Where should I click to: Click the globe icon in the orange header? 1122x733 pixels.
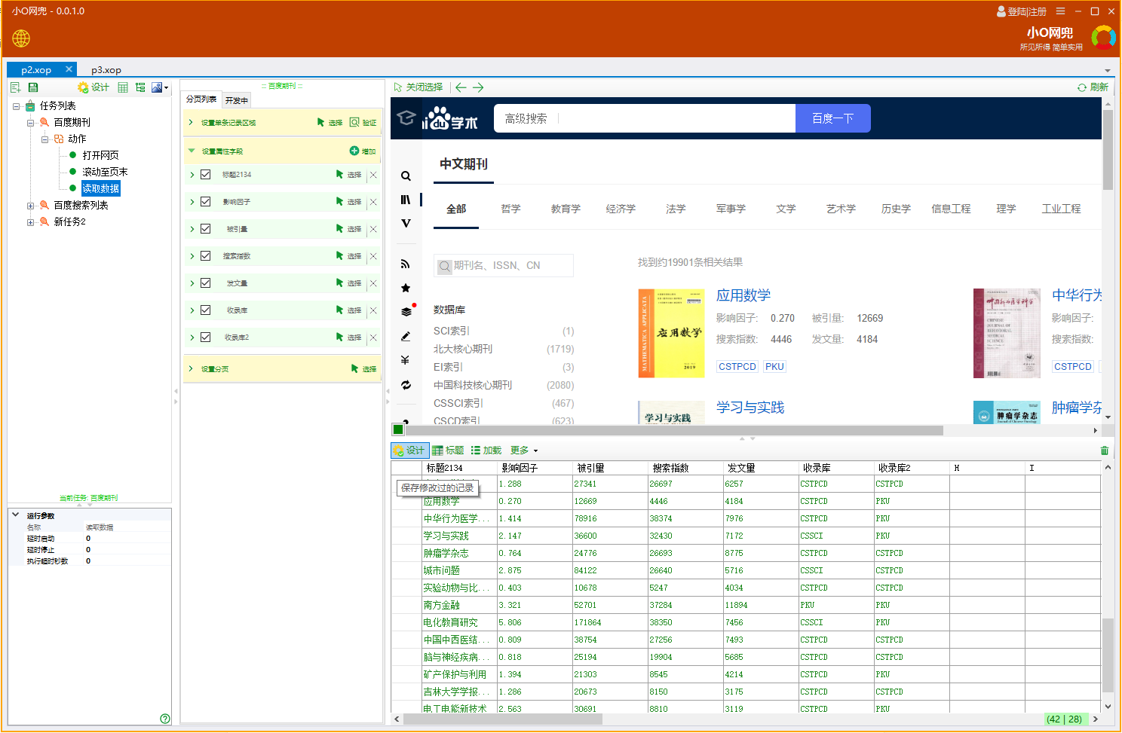21,38
